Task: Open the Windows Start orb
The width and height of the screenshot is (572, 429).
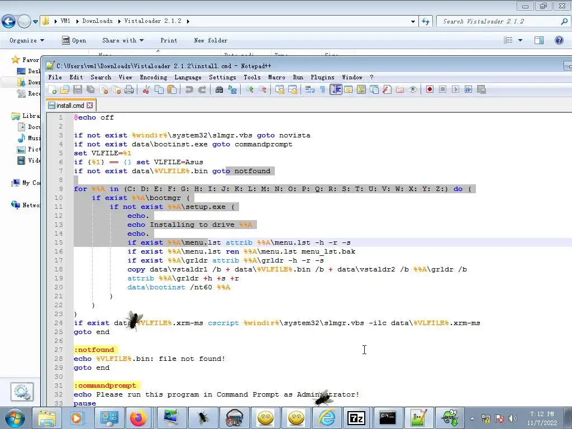Action: [15, 418]
